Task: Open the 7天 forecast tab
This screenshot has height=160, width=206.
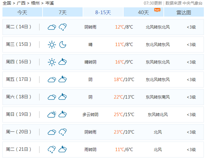Action: pyautogui.click(x=62, y=12)
